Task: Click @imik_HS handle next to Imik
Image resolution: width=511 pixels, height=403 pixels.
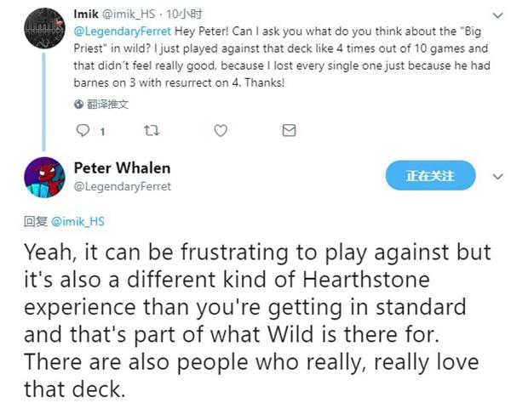Action: tap(129, 14)
